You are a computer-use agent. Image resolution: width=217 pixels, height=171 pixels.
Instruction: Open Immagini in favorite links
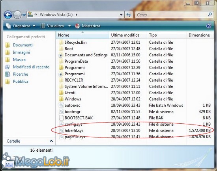21,52
